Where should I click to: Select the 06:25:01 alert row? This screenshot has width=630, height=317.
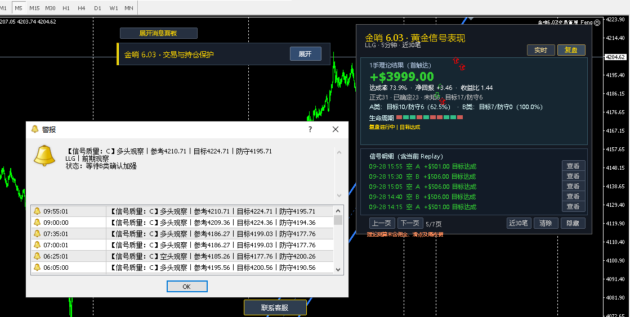(182, 256)
